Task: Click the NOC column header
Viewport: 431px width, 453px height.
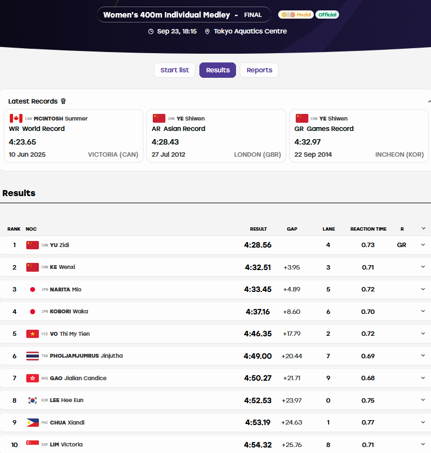Action: (31, 229)
